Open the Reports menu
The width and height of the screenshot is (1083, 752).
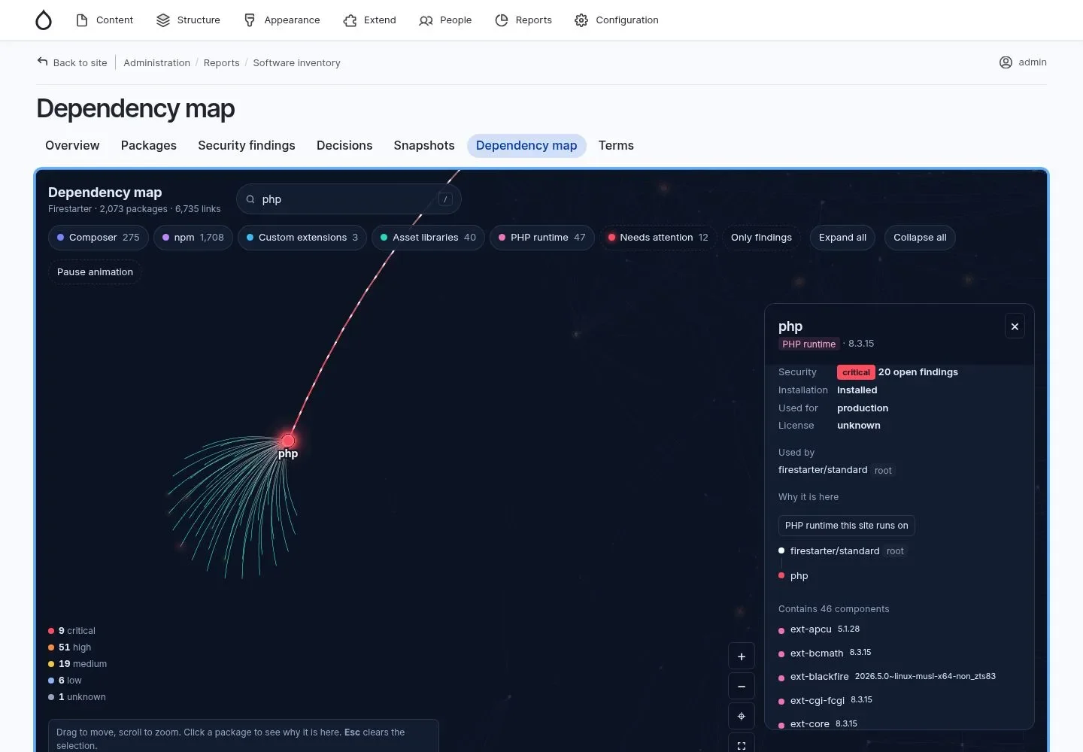pyautogui.click(x=523, y=20)
